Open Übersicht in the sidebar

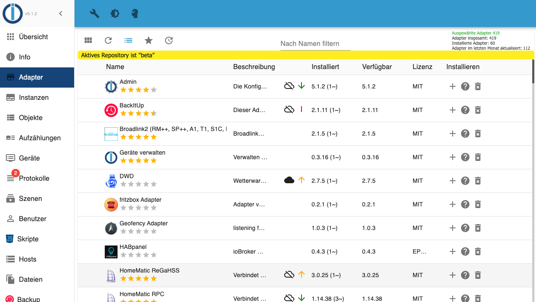(x=37, y=37)
